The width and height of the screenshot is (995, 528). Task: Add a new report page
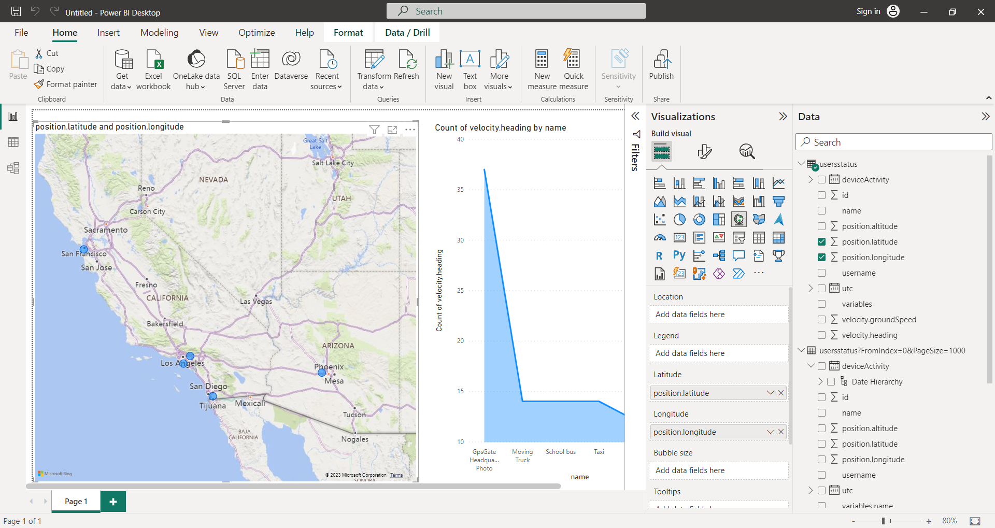click(113, 502)
